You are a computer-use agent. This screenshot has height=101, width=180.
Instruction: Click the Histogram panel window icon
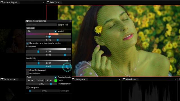(x=73, y=79)
